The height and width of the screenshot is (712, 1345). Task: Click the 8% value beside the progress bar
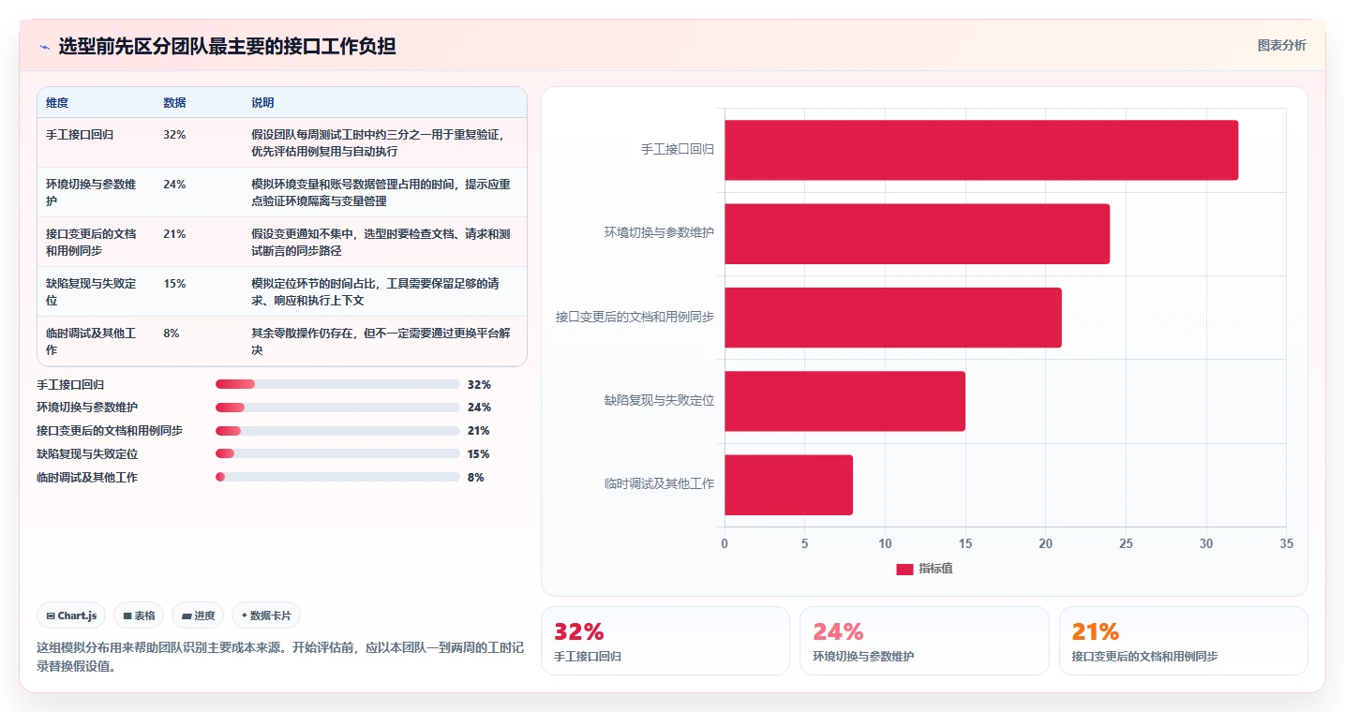(475, 477)
